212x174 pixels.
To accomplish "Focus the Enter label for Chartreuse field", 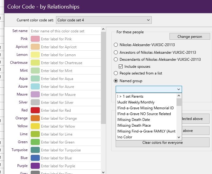I will point(71,63).
